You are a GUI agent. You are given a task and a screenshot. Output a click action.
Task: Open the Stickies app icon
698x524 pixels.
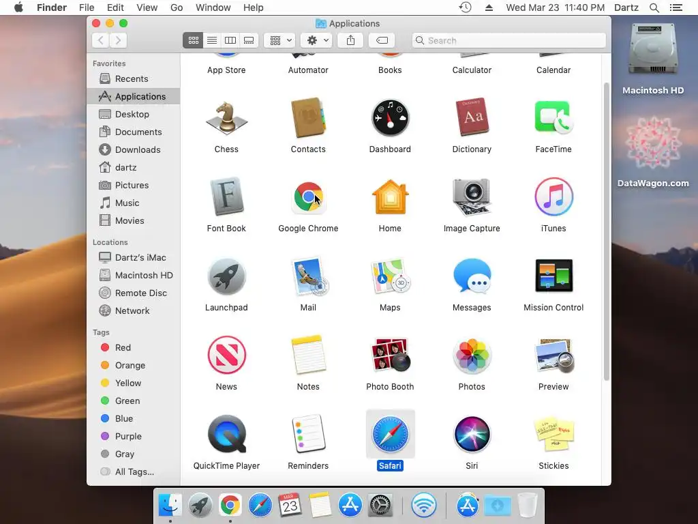[x=553, y=434]
